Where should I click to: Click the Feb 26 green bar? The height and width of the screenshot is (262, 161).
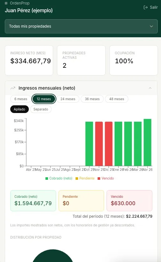click(128, 144)
